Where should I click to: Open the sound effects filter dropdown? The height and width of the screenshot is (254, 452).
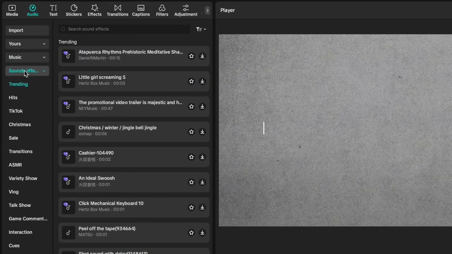tap(201, 29)
